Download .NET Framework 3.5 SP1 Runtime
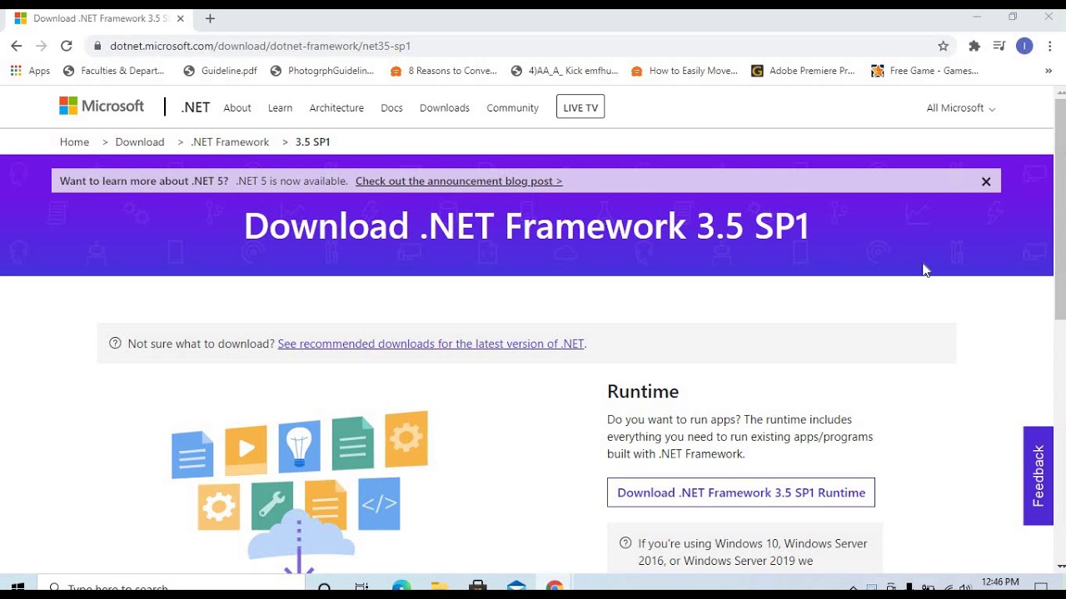This screenshot has height=599, width=1066. pyautogui.click(x=741, y=493)
